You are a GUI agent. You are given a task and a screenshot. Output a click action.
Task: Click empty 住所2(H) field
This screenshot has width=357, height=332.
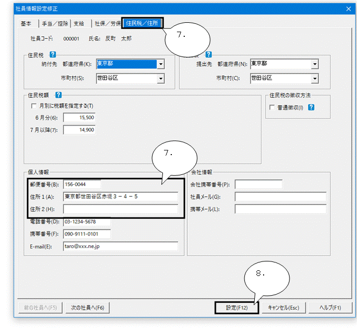pos(121,209)
